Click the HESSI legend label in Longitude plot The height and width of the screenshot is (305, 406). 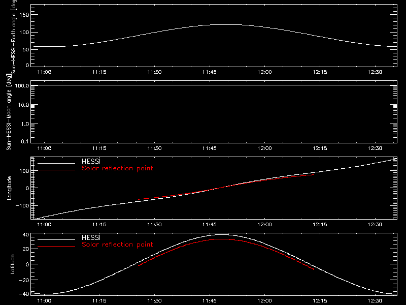click(x=91, y=161)
